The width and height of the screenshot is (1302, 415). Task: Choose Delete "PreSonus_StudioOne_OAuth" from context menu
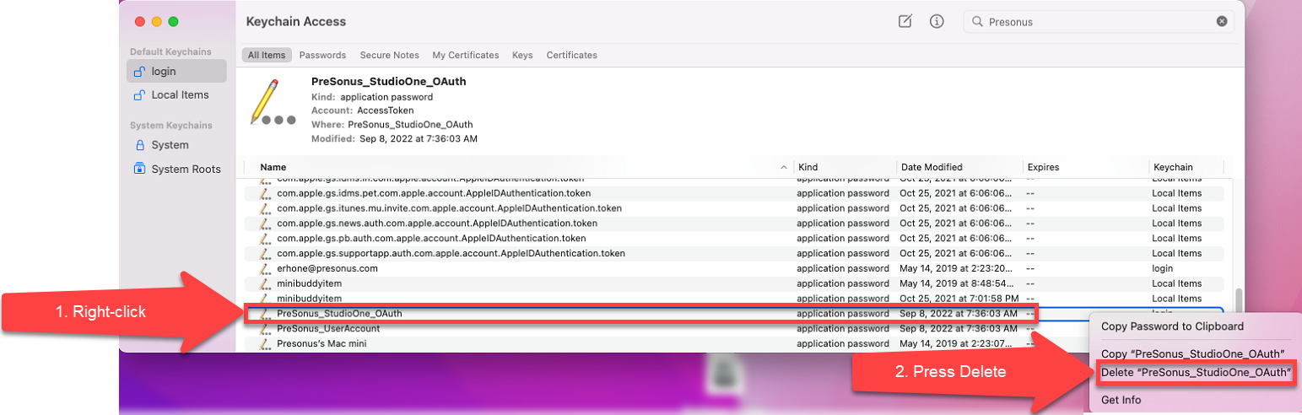coord(1196,373)
